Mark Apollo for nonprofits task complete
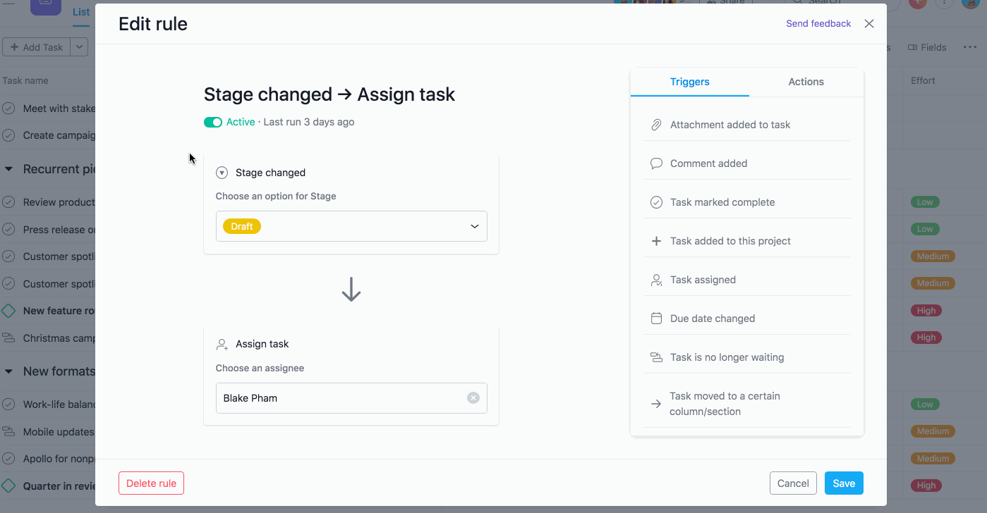 click(x=8, y=459)
